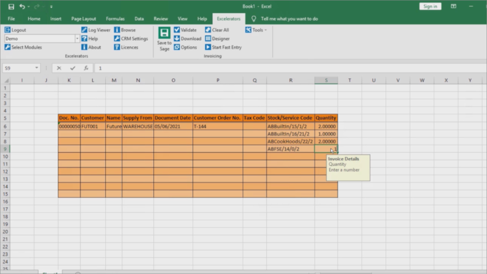Select the date cell 05/06/2021

(173, 127)
